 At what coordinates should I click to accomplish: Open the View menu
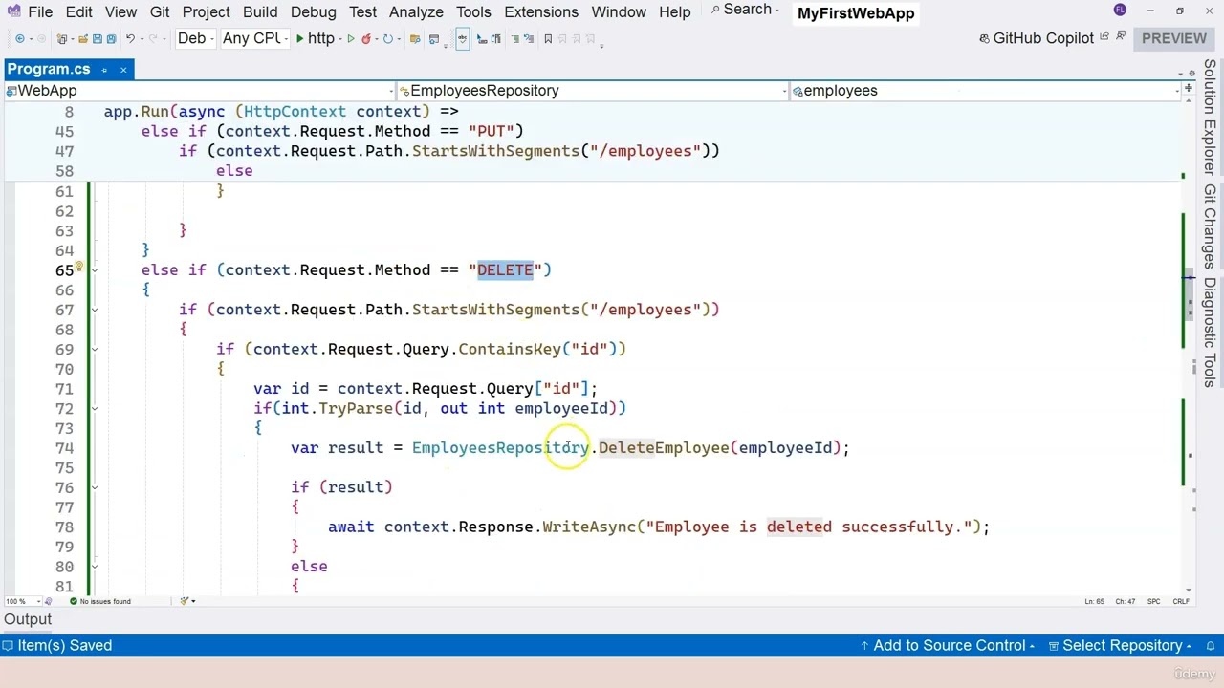(x=120, y=12)
